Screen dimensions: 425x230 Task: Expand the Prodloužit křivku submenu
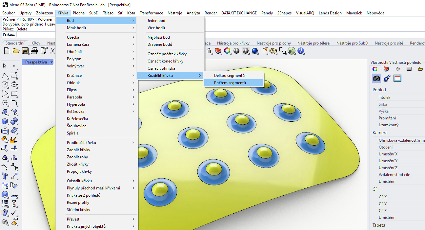pos(97,143)
